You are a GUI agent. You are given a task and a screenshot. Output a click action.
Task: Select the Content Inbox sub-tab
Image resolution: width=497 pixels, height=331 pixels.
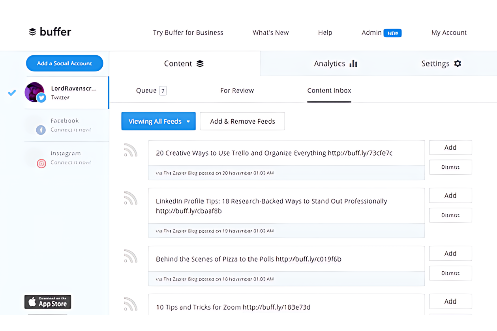tap(329, 91)
